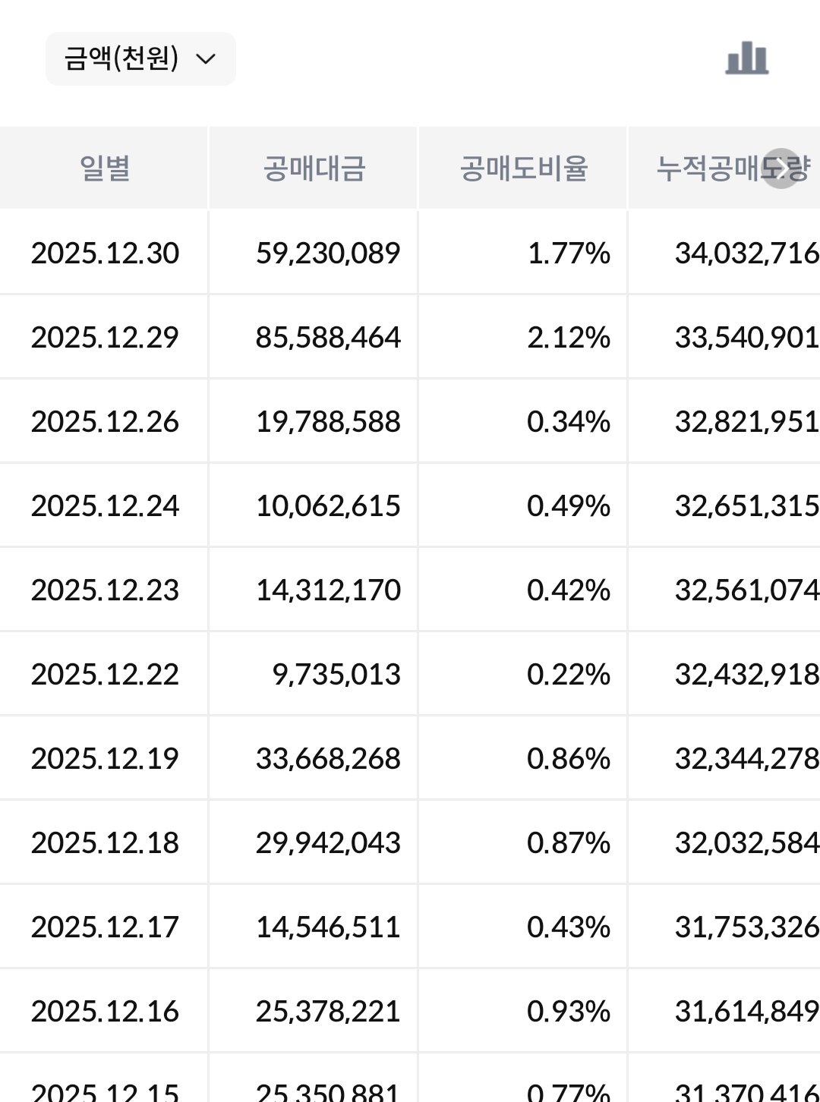Click the cumulative value 31,614,849
The width and height of the screenshot is (820, 1102).
(x=747, y=1011)
